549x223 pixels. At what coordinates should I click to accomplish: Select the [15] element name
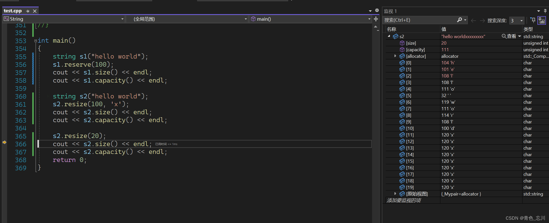point(410,161)
